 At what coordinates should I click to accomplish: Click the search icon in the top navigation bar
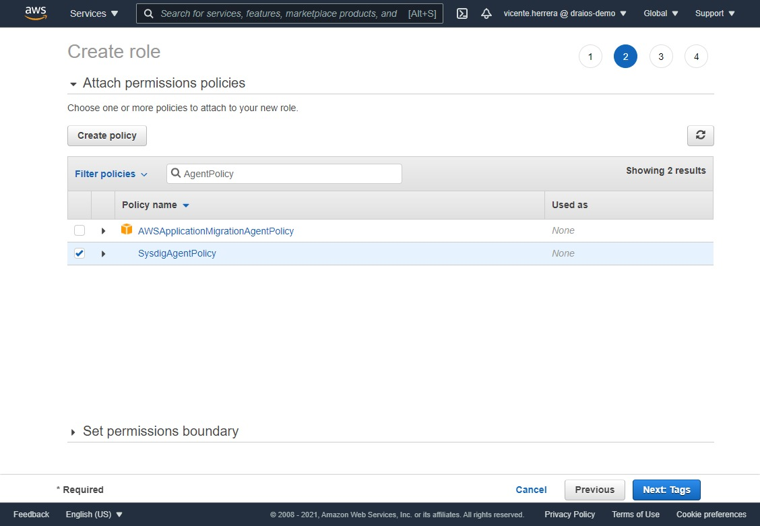148,13
